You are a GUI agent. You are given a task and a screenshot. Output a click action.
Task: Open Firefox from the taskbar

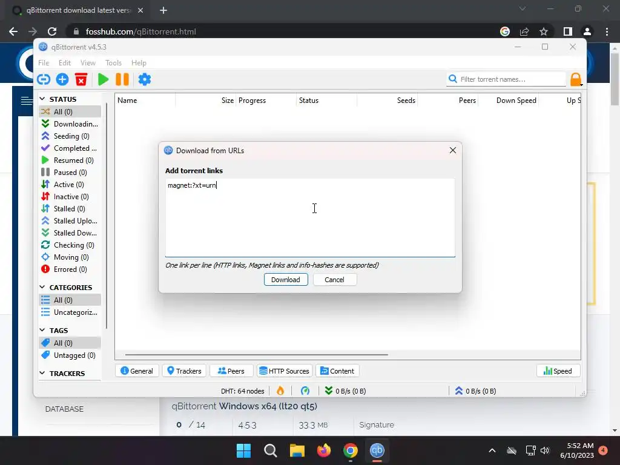[324, 450]
